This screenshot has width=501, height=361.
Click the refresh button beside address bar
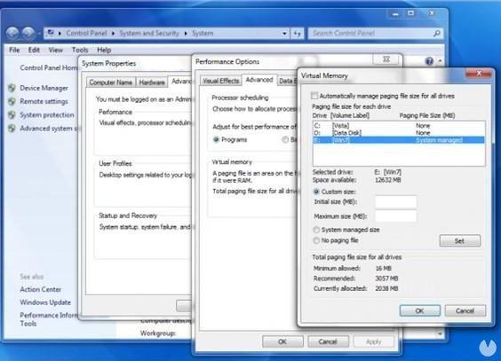pyautogui.click(x=298, y=33)
